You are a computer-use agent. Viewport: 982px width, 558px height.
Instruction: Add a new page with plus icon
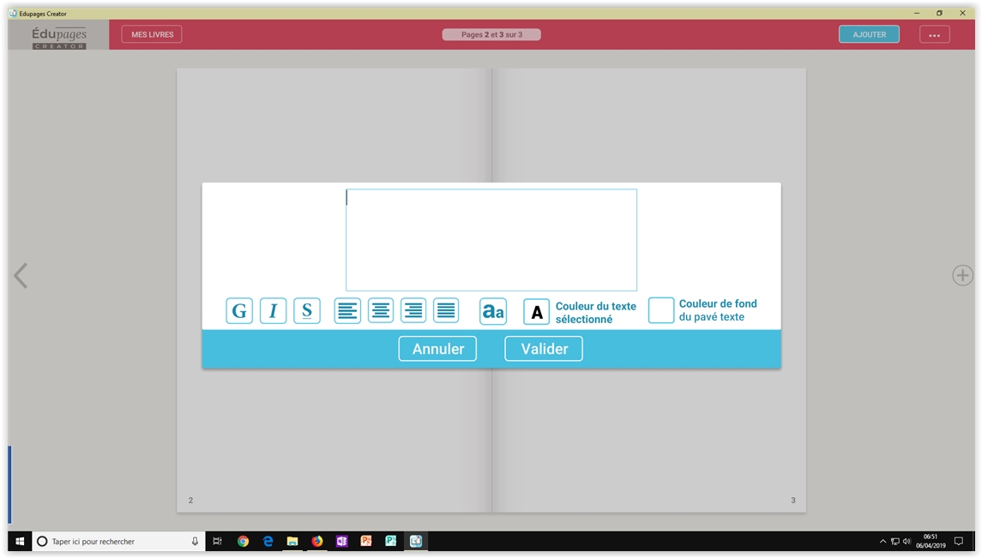pos(962,275)
